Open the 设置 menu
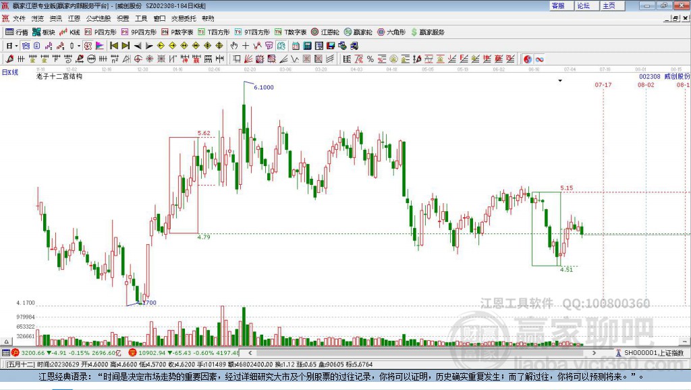 pyautogui.click(x=123, y=18)
